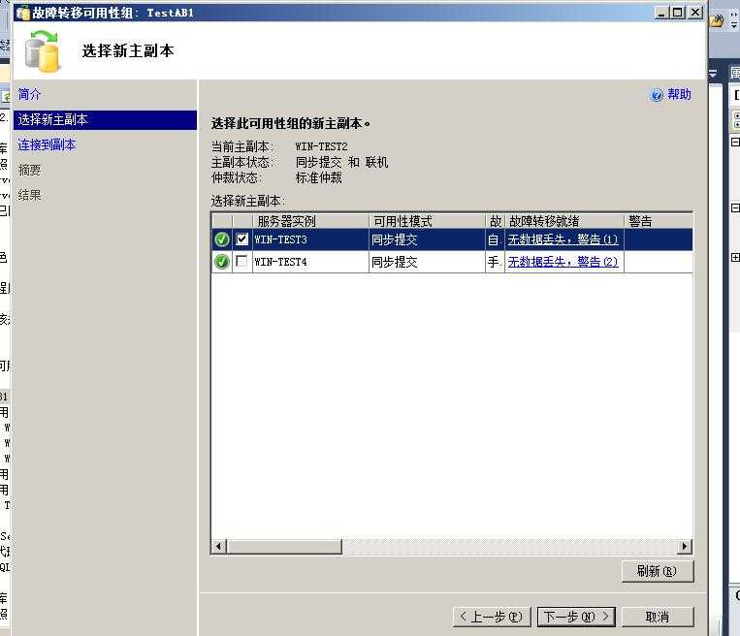Image resolution: width=740 pixels, height=636 pixels.
Task: Click the 标准仲裁 quorum status value
Action: tap(318, 177)
